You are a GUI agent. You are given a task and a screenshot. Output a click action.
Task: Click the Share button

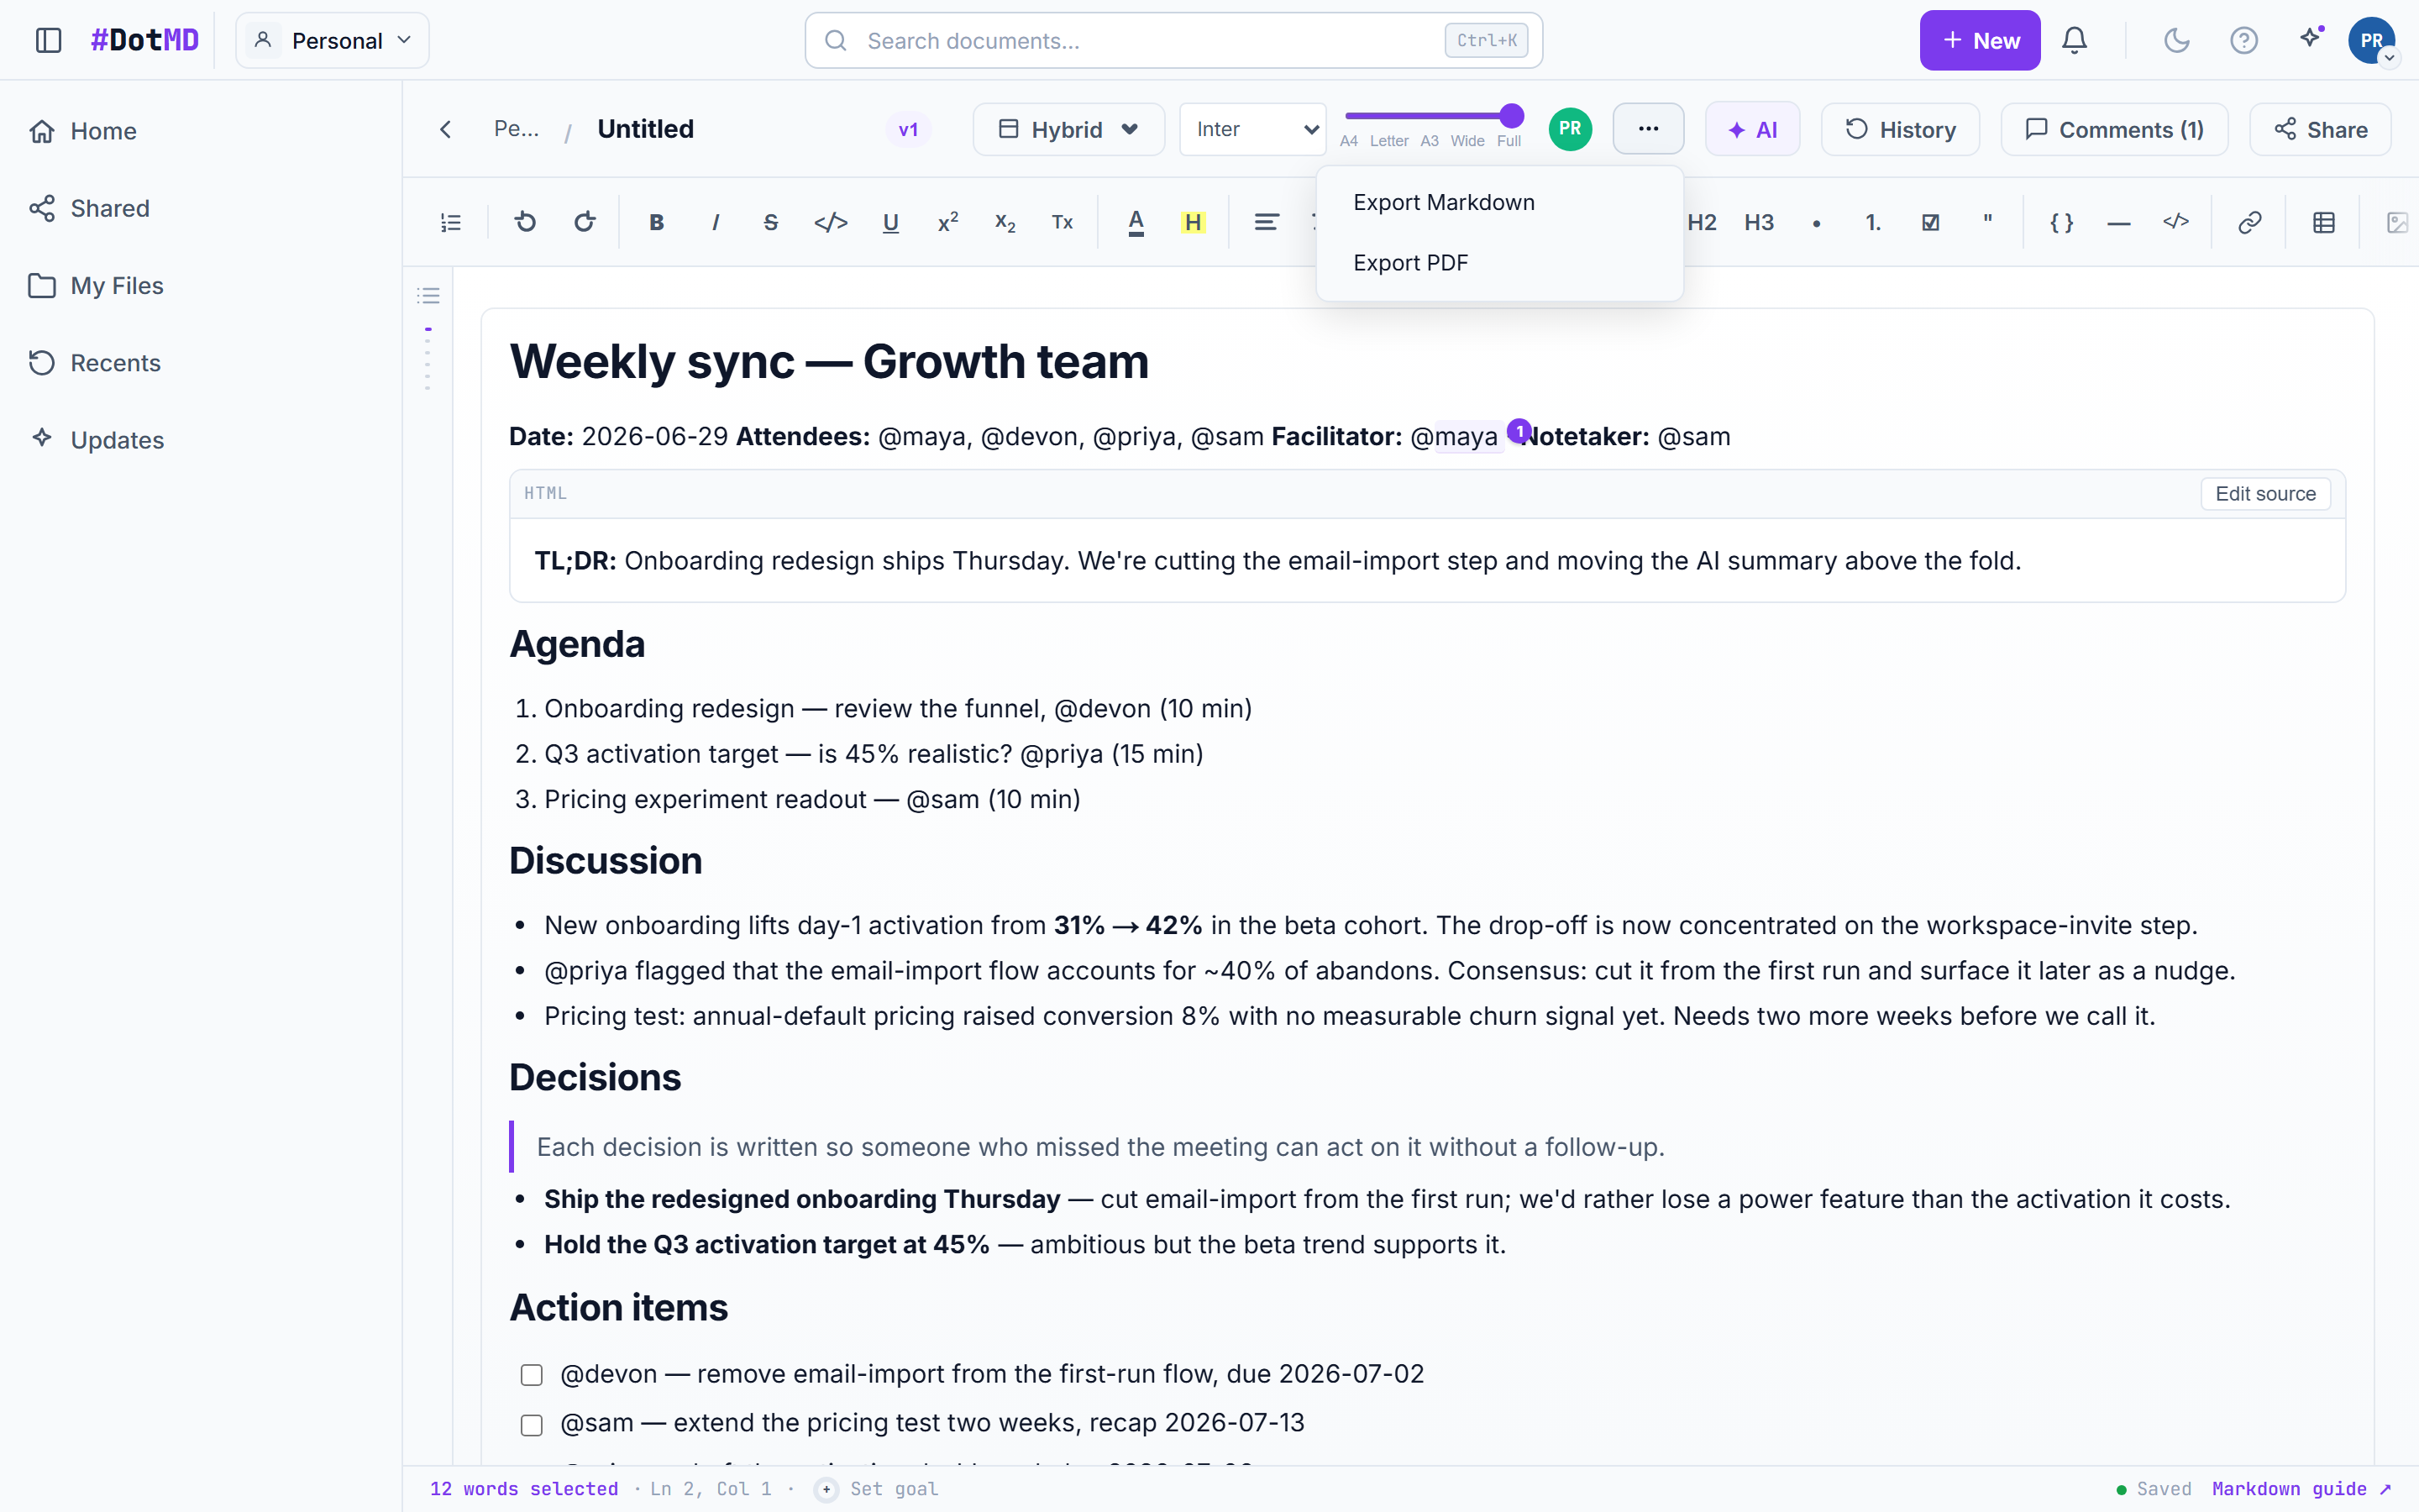coord(2320,129)
